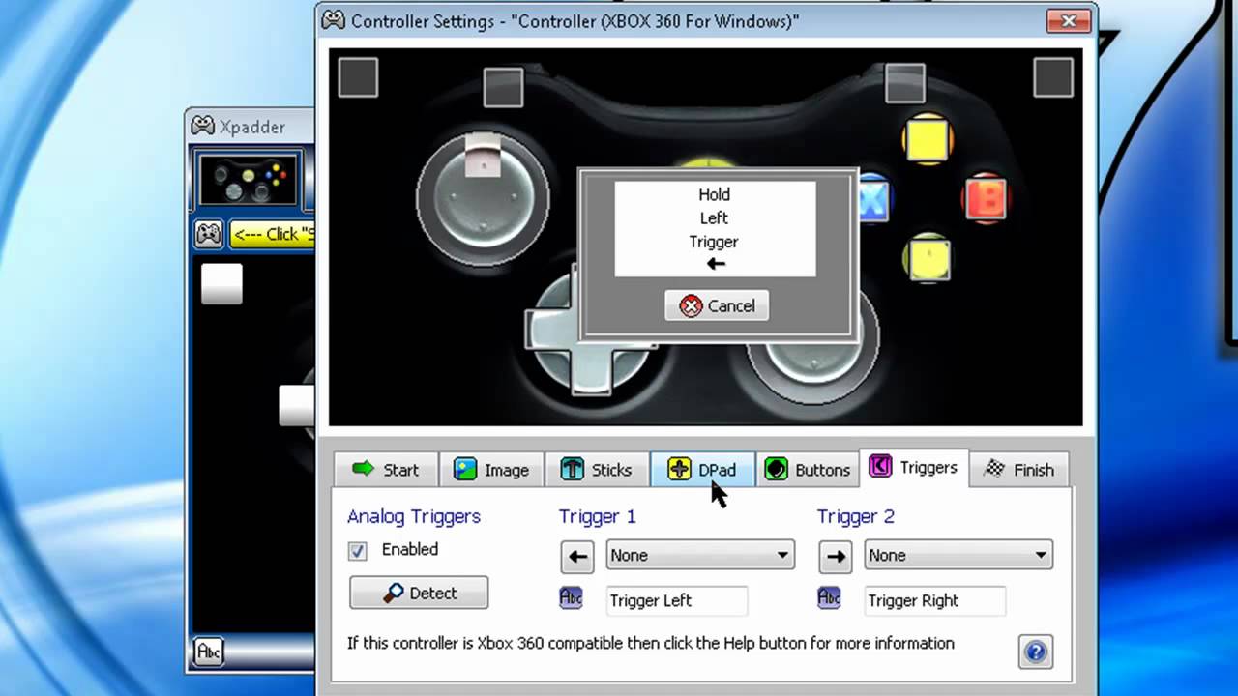
Task: Click gamepad icon in Xpadder toolbar
Action: [x=208, y=234]
